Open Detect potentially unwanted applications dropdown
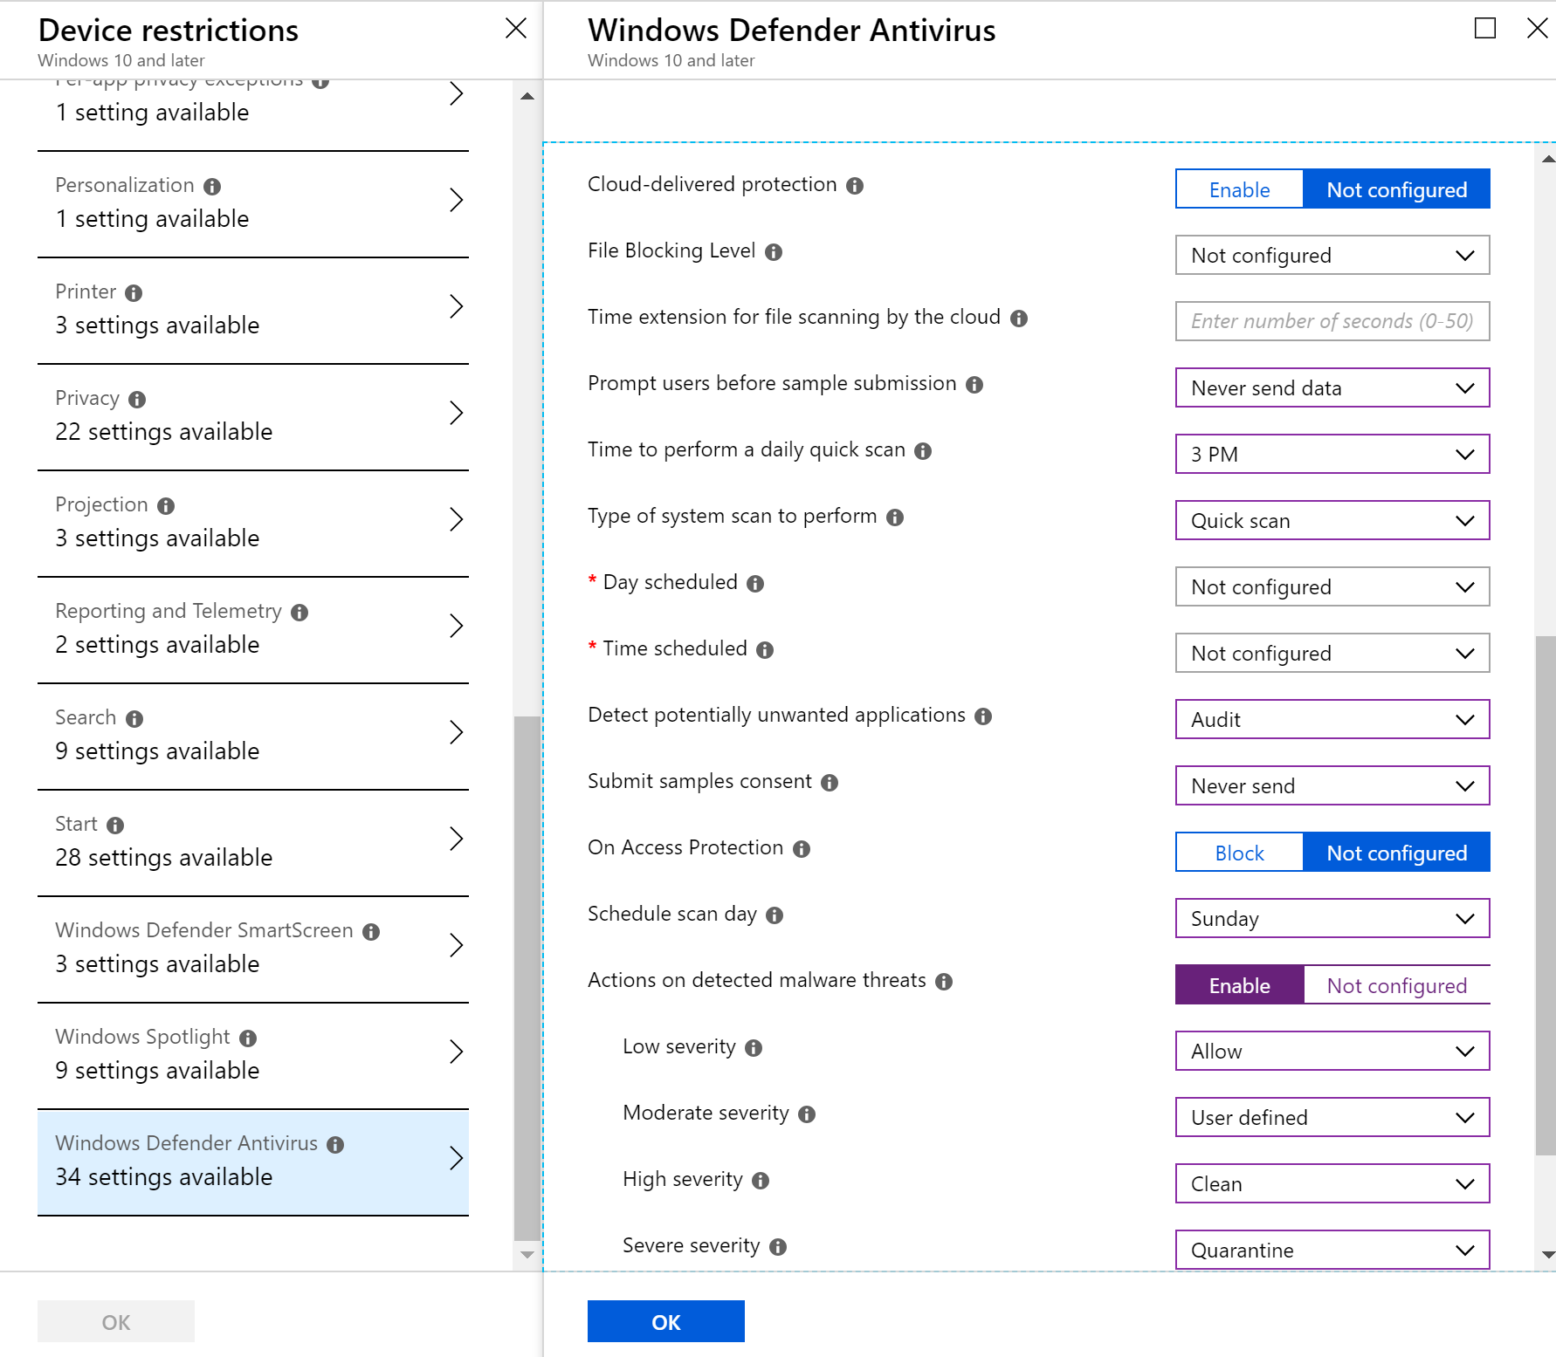 click(x=1332, y=719)
